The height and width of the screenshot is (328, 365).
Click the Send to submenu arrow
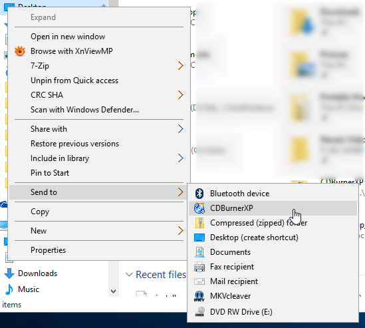coord(181,192)
